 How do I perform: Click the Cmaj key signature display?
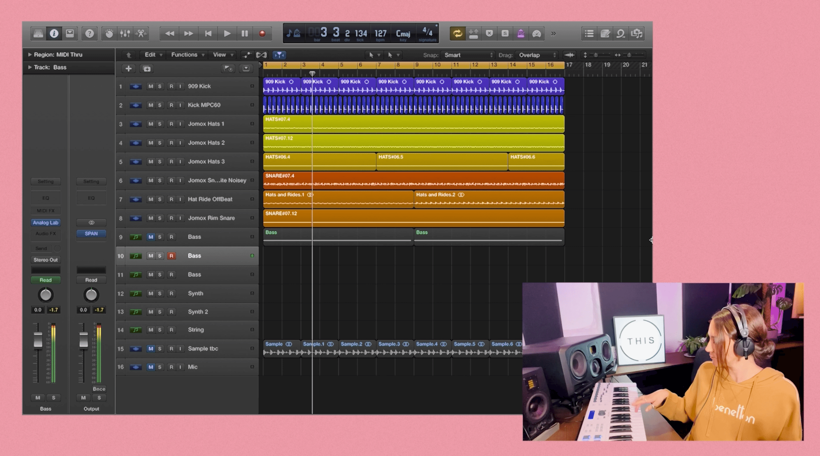pos(403,34)
